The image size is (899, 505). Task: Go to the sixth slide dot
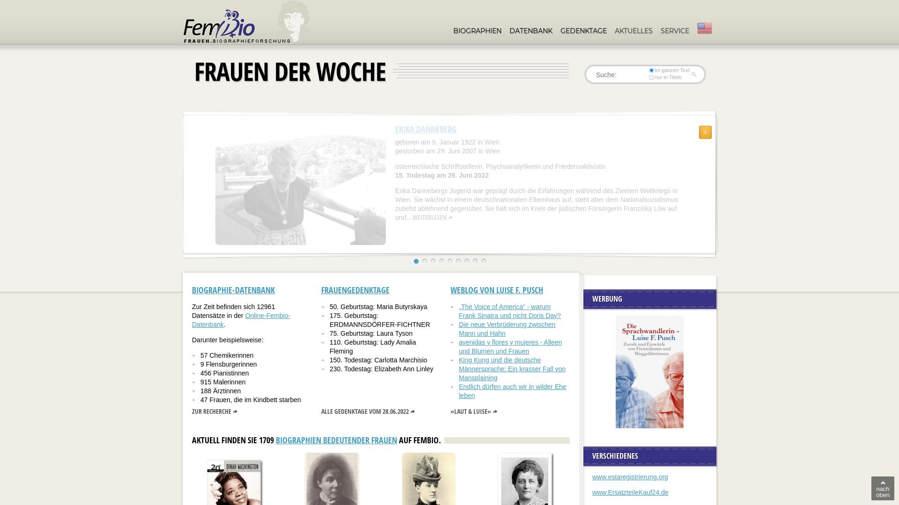[458, 261]
